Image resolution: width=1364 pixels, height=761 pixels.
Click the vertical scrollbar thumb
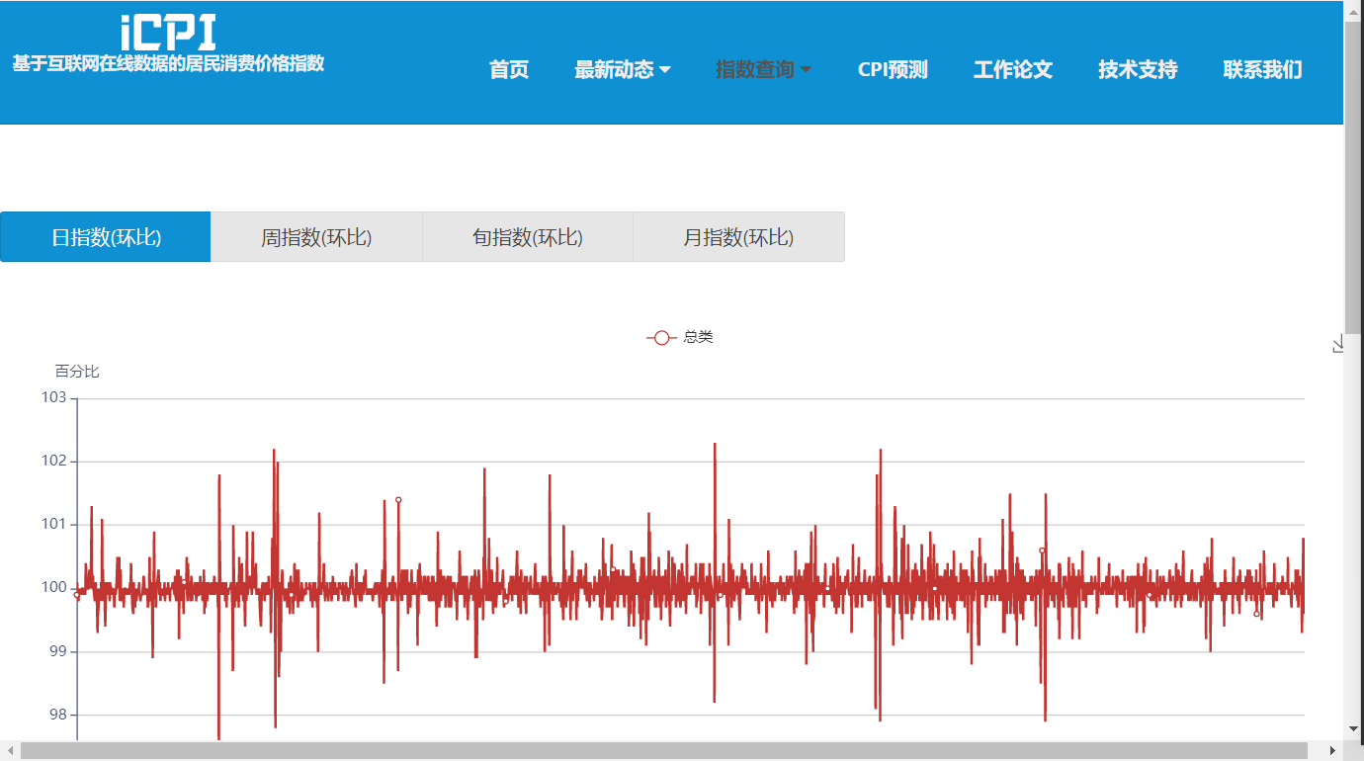1353,178
